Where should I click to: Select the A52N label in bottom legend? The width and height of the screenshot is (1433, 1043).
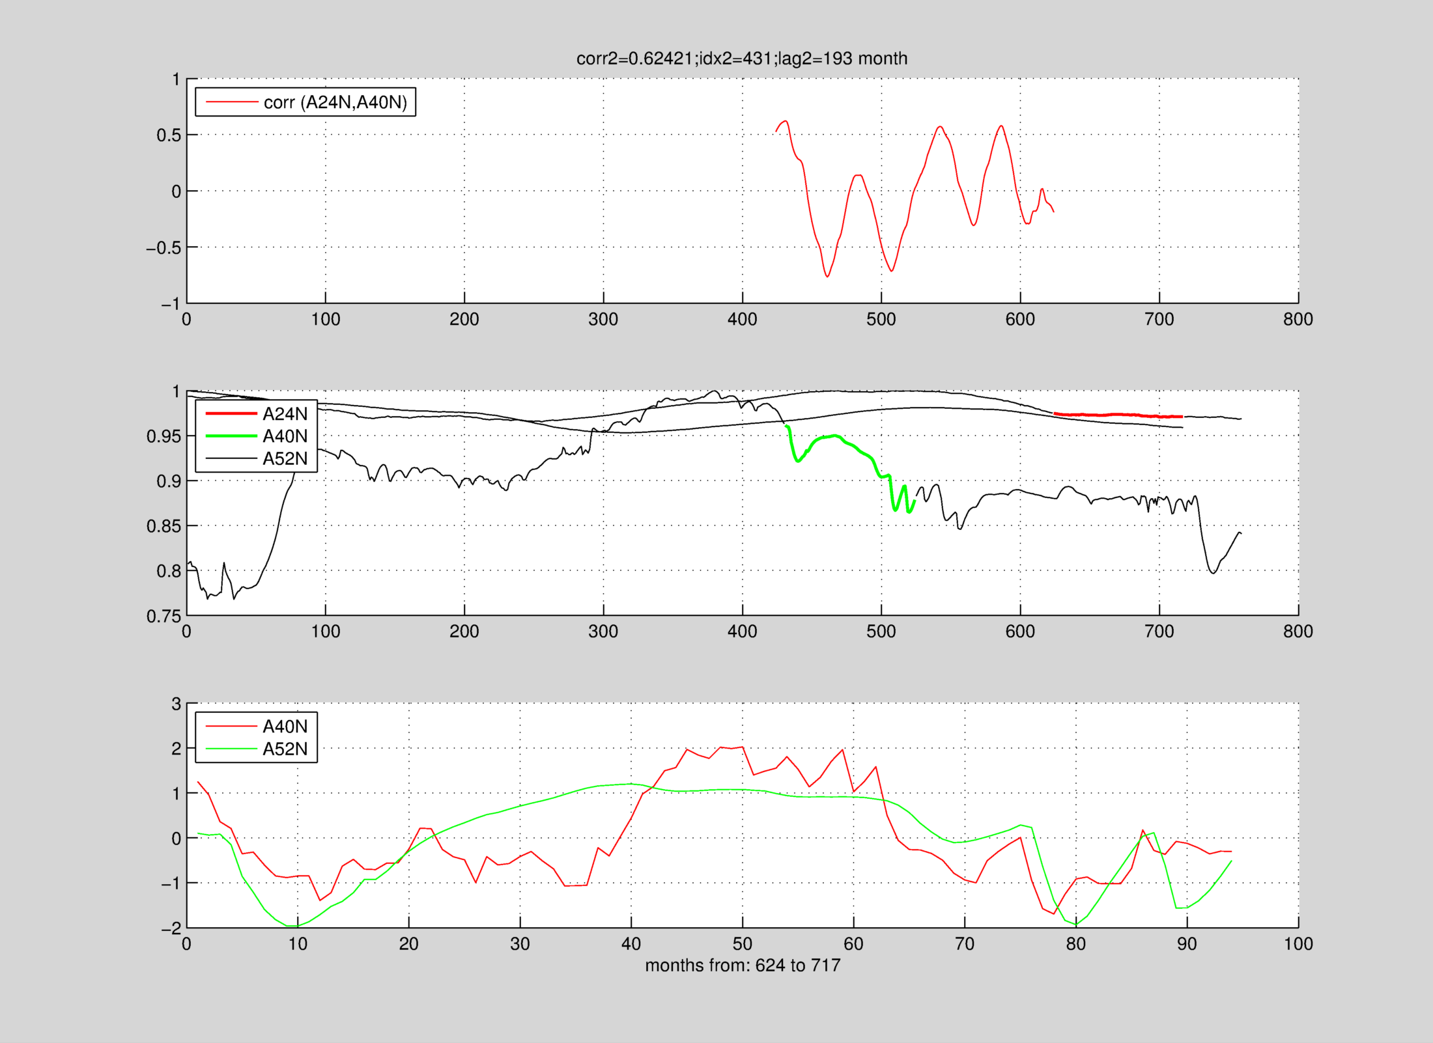pos(285,749)
